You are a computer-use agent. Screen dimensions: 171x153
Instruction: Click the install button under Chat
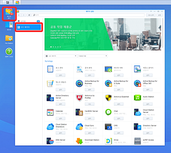click(x=119, y=119)
